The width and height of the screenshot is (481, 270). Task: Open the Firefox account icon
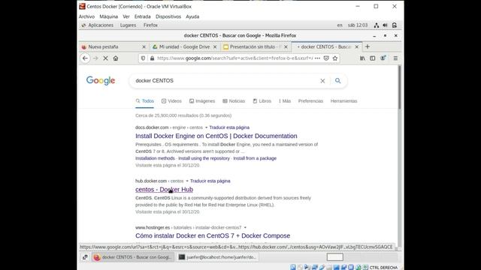383,58
